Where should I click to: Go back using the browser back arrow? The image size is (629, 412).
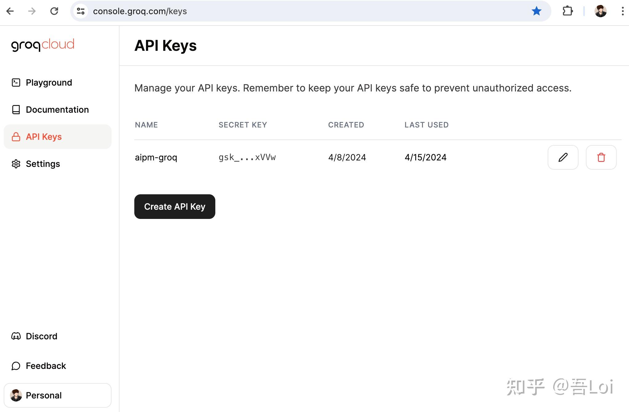[x=10, y=11]
